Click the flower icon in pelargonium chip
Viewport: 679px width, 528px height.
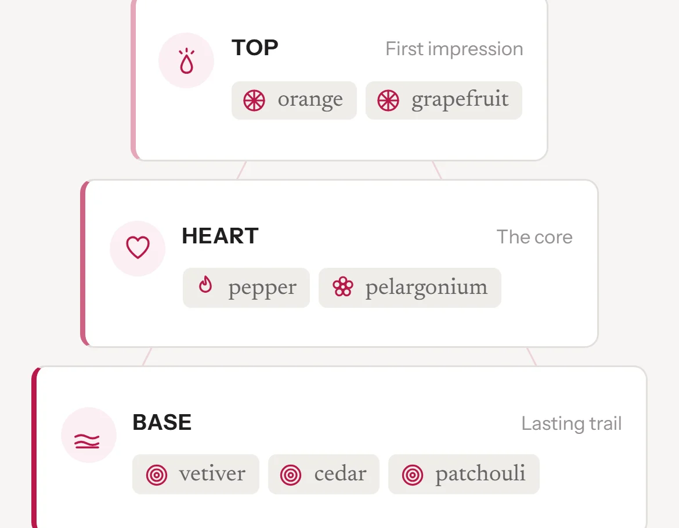[x=343, y=287]
